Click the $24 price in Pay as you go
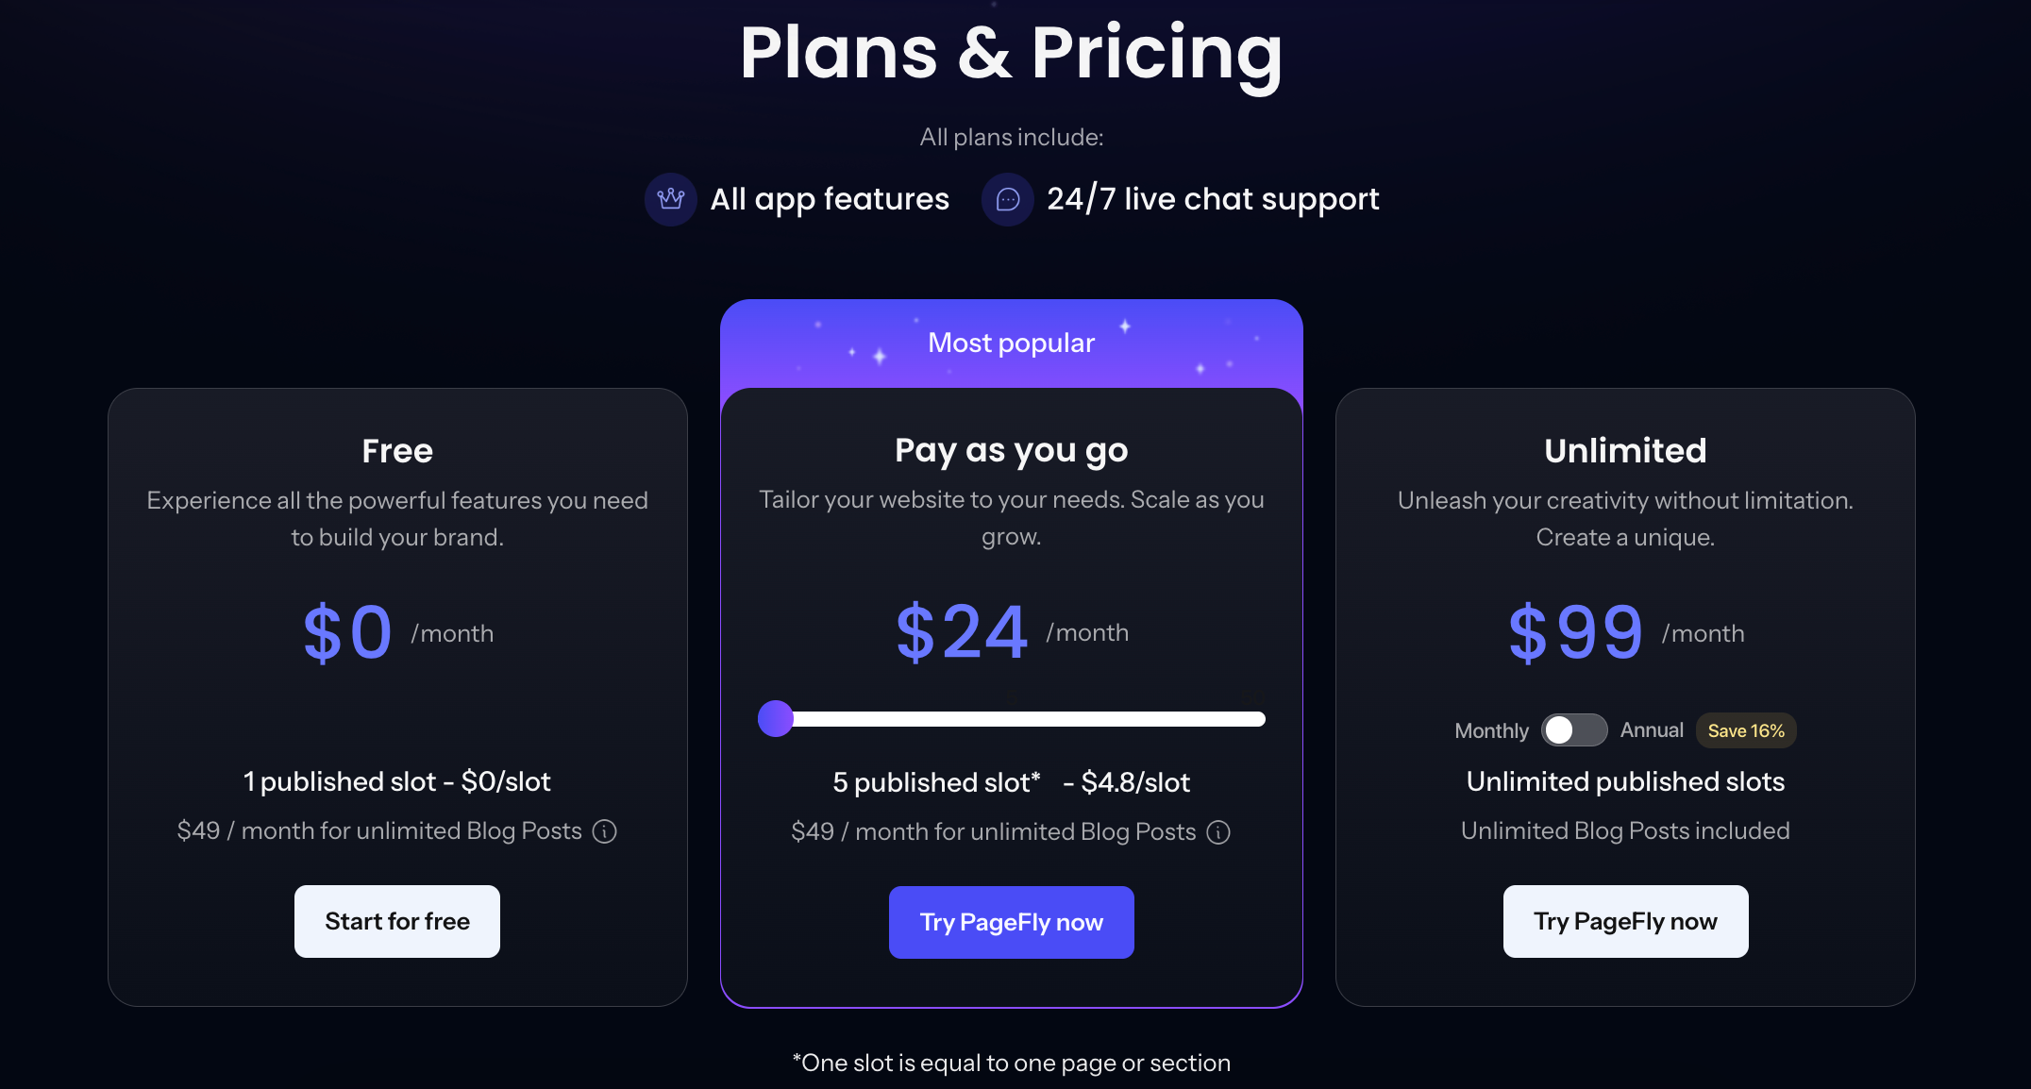The image size is (2031, 1089). 962,632
